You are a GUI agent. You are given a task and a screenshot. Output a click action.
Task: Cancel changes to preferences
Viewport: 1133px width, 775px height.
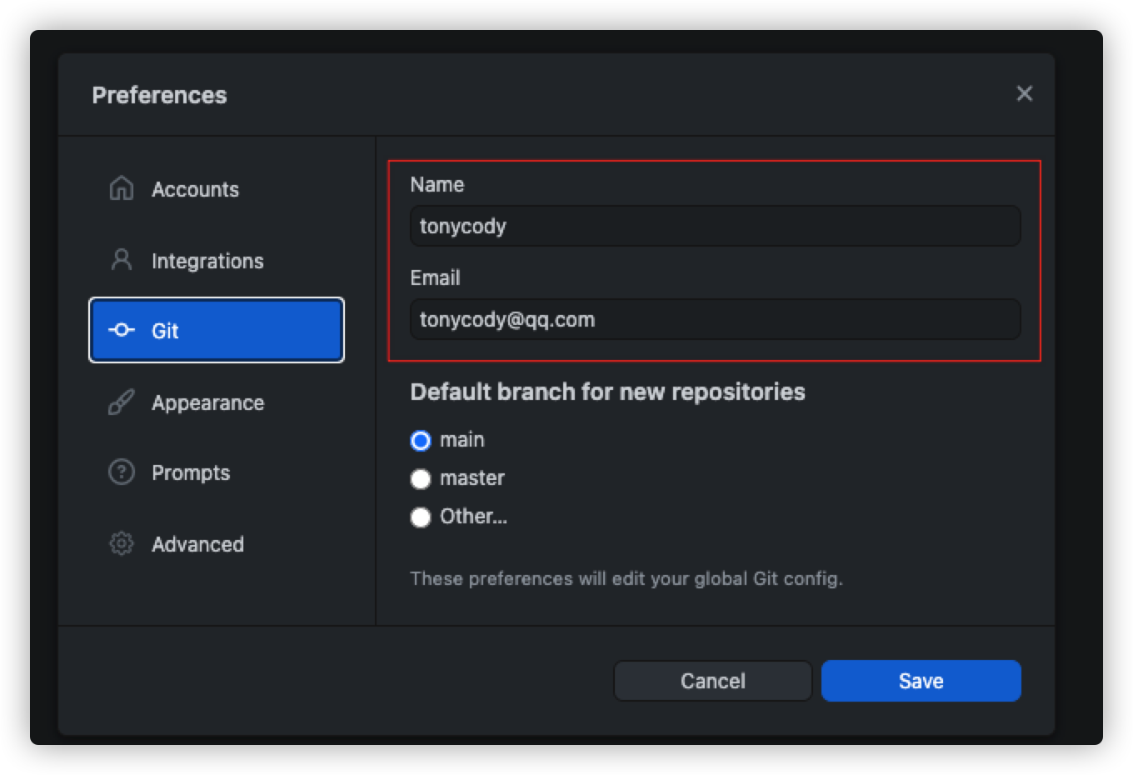712,680
